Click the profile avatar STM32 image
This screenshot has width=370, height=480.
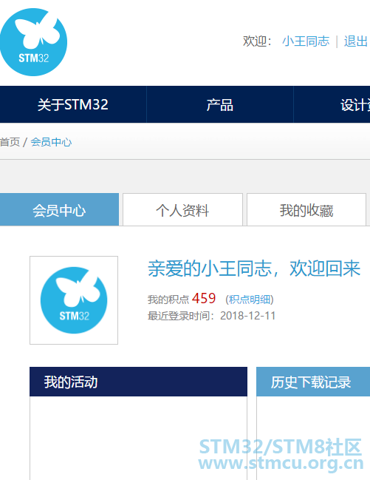click(x=74, y=300)
